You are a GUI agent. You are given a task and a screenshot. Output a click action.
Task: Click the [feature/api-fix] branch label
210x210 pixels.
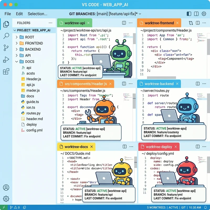[122, 14]
